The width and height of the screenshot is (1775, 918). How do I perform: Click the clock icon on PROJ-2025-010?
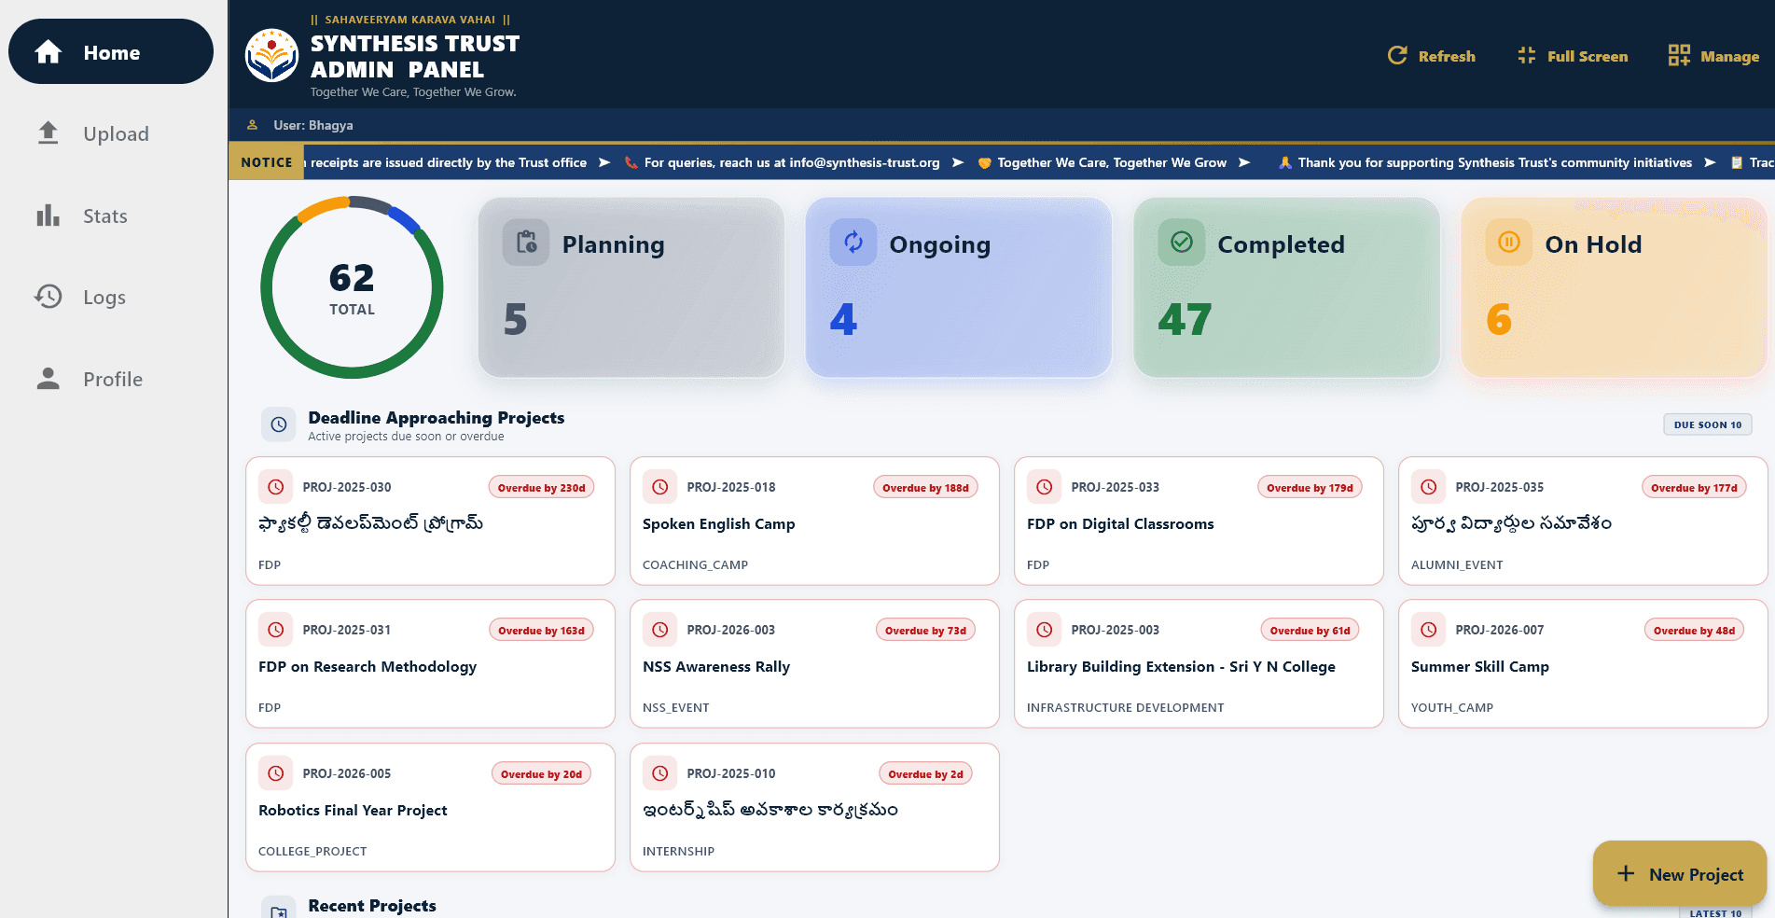coord(660,773)
